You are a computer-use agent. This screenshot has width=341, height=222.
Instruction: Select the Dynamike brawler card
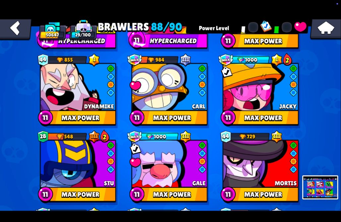pyautogui.click(x=77, y=90)
